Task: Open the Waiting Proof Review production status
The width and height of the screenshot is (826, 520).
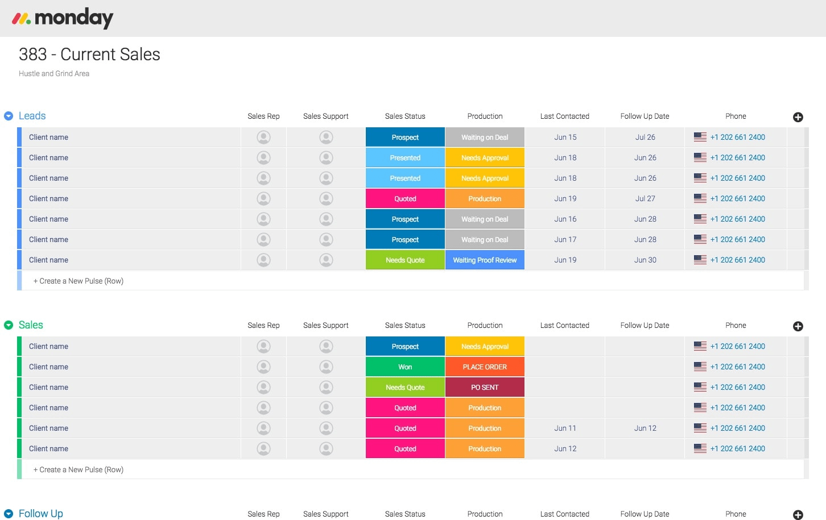Action: (485, 260)
